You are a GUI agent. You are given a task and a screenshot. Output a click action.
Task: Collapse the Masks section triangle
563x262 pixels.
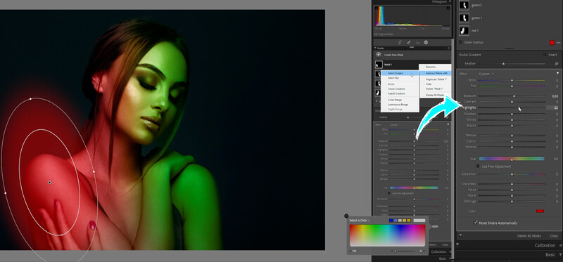[375, 48]
